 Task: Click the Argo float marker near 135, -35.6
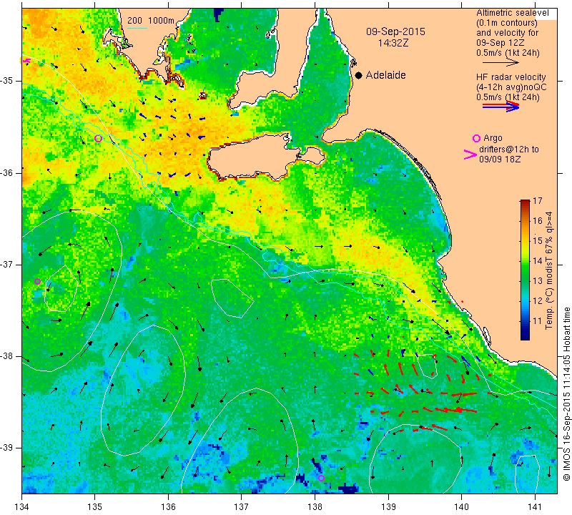(x=98, y=138)
